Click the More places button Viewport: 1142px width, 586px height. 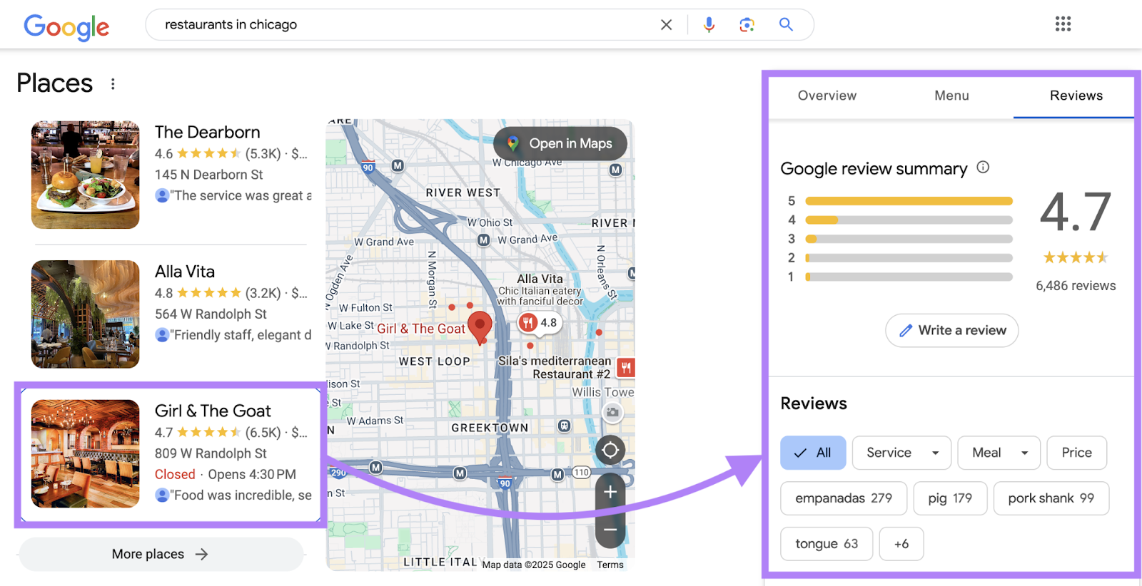(x=161, y=554)
